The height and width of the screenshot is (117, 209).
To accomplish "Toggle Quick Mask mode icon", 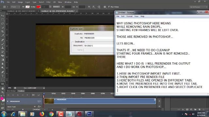I will (2, 104).
